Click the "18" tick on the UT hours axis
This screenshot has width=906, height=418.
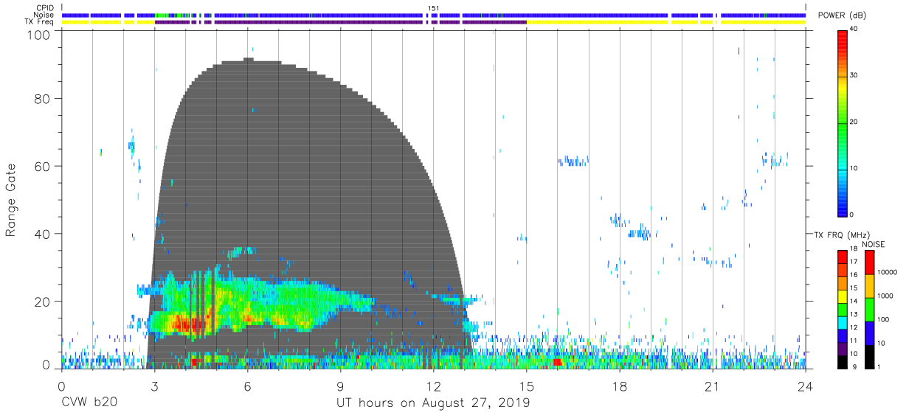coord(619,386)
